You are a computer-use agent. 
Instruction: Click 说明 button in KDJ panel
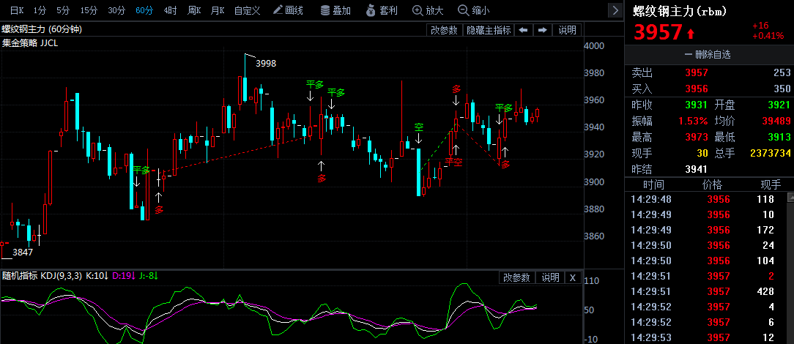[x=550, y=277]
